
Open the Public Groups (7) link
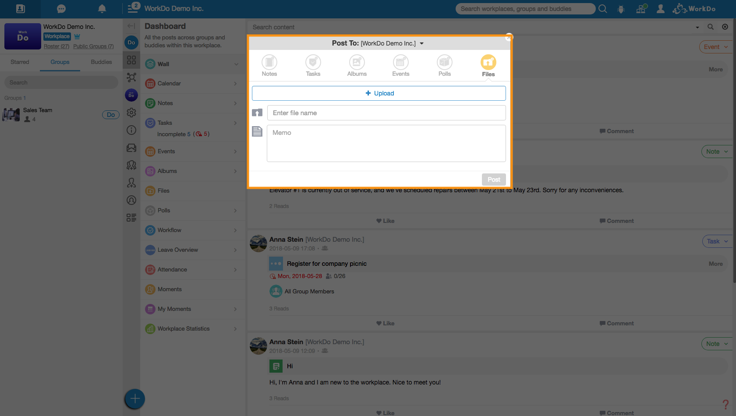coord(93,46)
